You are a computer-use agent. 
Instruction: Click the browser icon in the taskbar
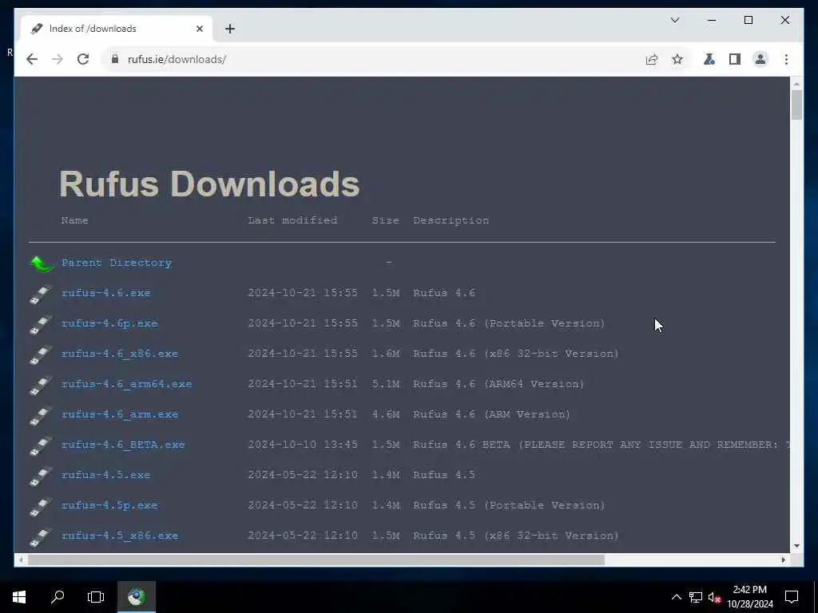[136, 597]
